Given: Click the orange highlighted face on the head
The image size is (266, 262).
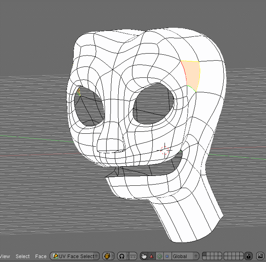Looking at the screenshot, I should 192,74.
